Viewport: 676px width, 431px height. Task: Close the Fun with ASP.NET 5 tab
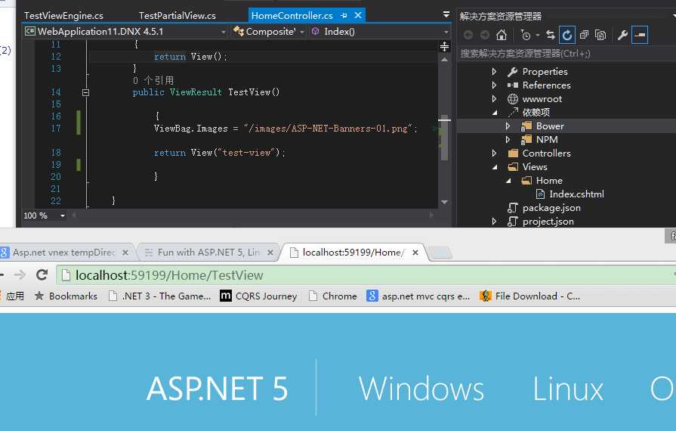tap(270, 253)
